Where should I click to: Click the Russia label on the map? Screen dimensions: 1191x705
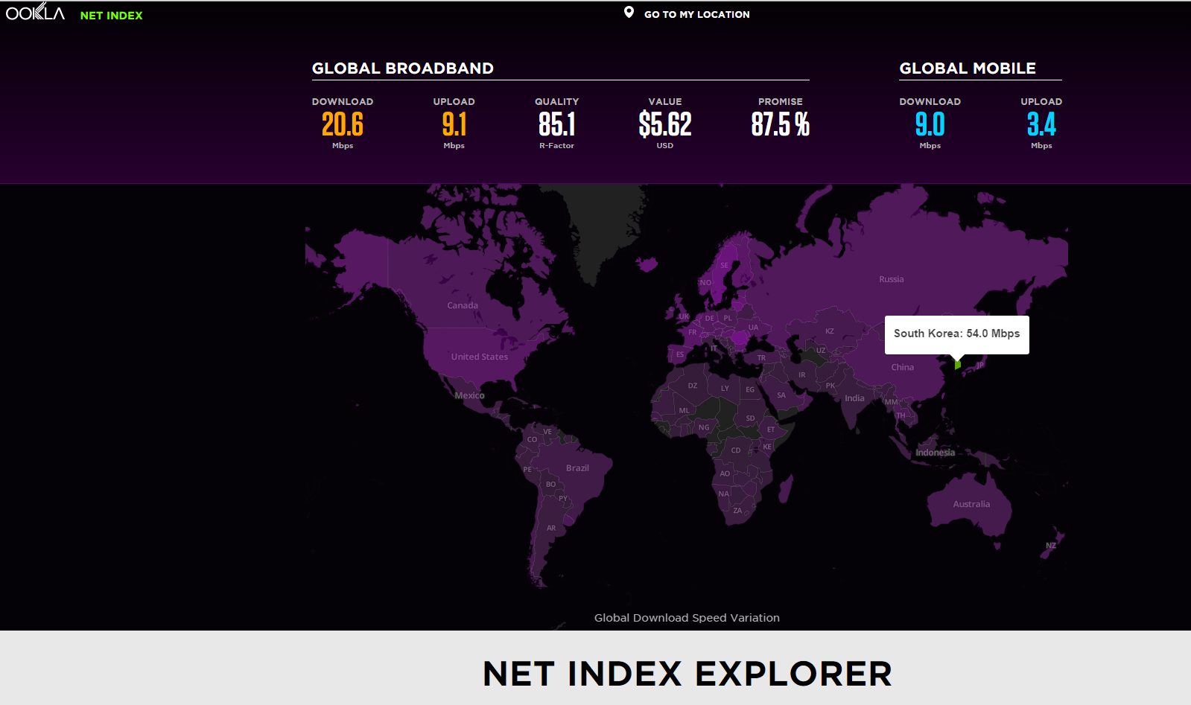891,280
